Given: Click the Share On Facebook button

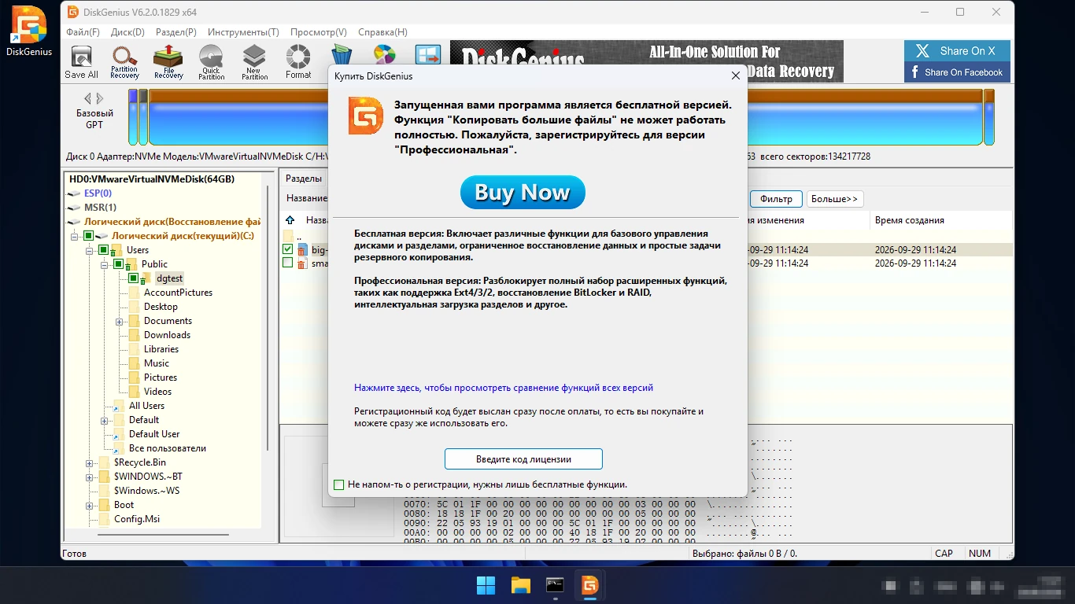Looking at the screenshot, I should (957, 72).
